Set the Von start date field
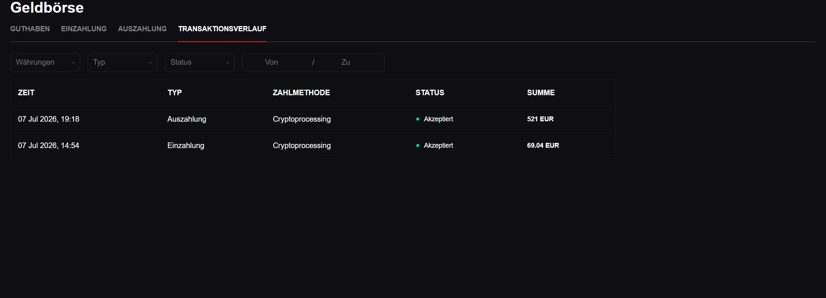826x298 pixels. click(271, 62)
